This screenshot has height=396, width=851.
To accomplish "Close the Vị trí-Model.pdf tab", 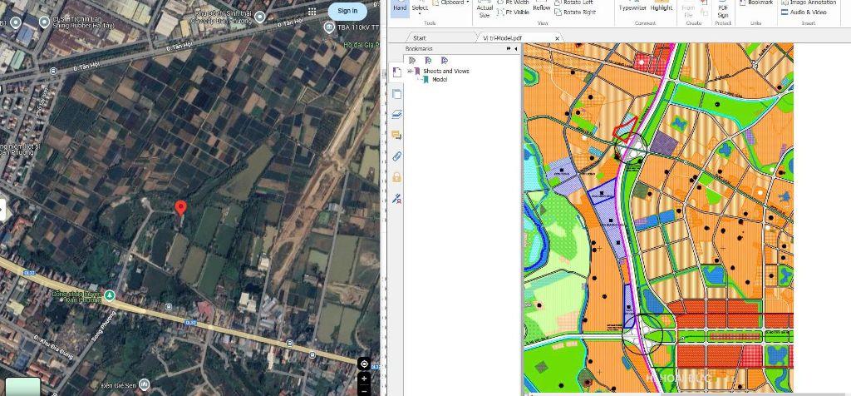I will pyautogui.click(x=557, y=38).
